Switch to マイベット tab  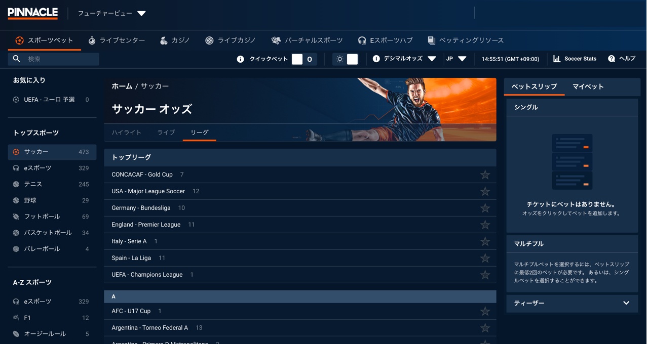click(588, 87)
